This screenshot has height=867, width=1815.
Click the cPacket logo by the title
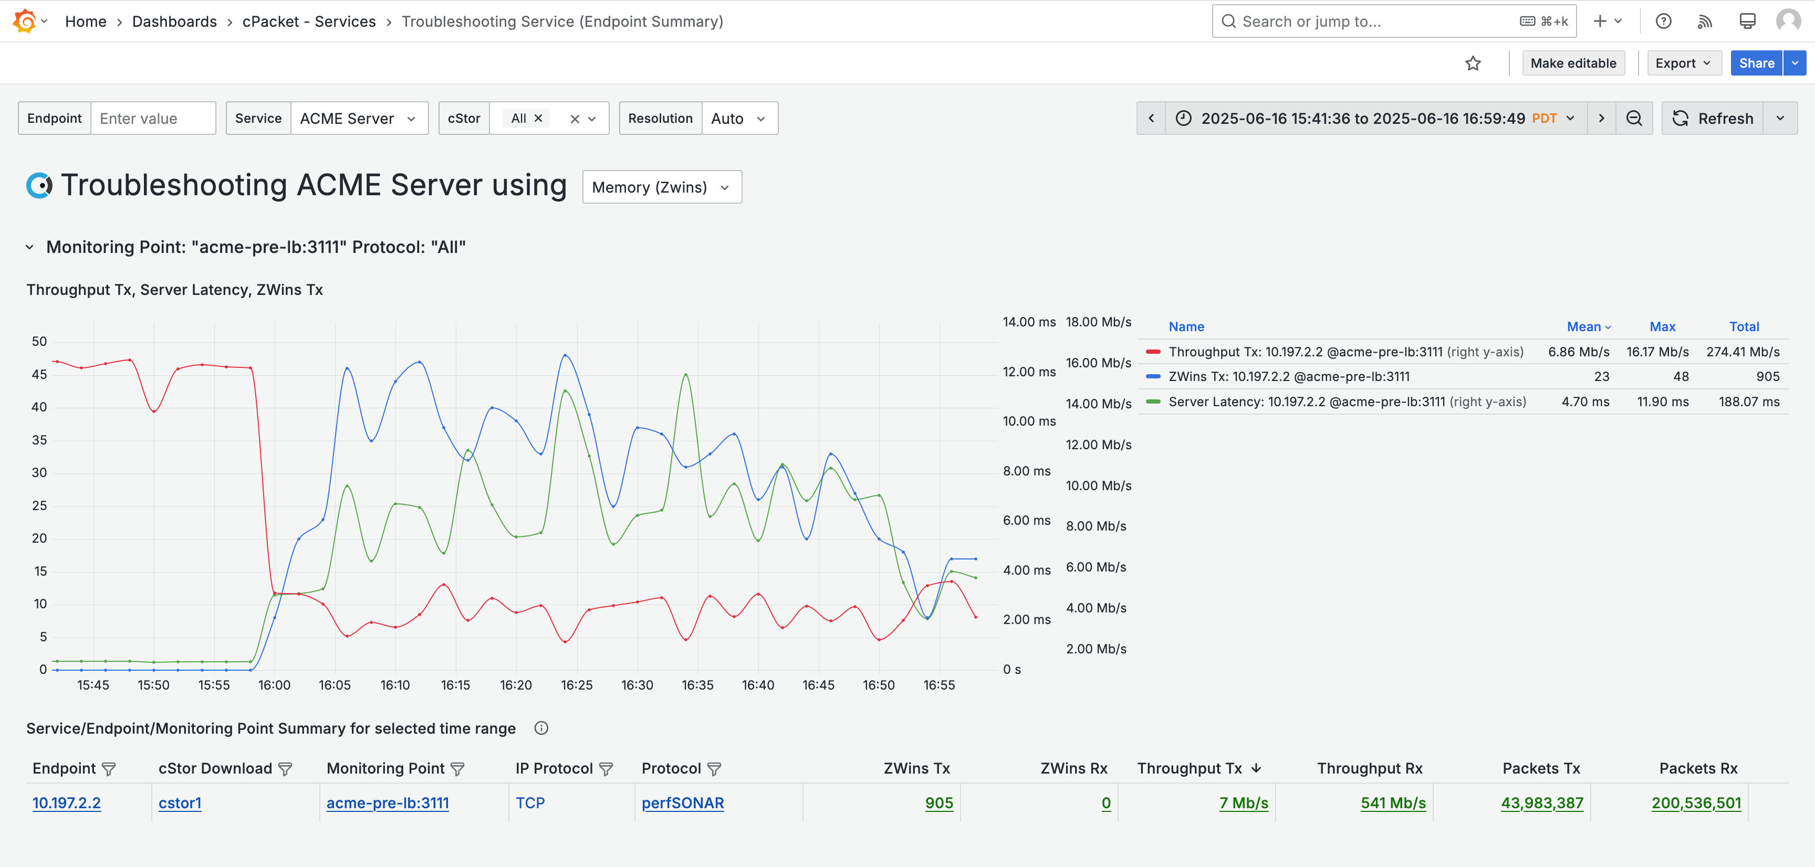tap(39, 185)
